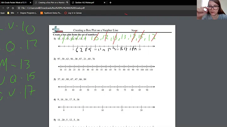Click the Applicant Status orange favicon
This screenshot has width=227, height=127.
click(x=42, y=13)
